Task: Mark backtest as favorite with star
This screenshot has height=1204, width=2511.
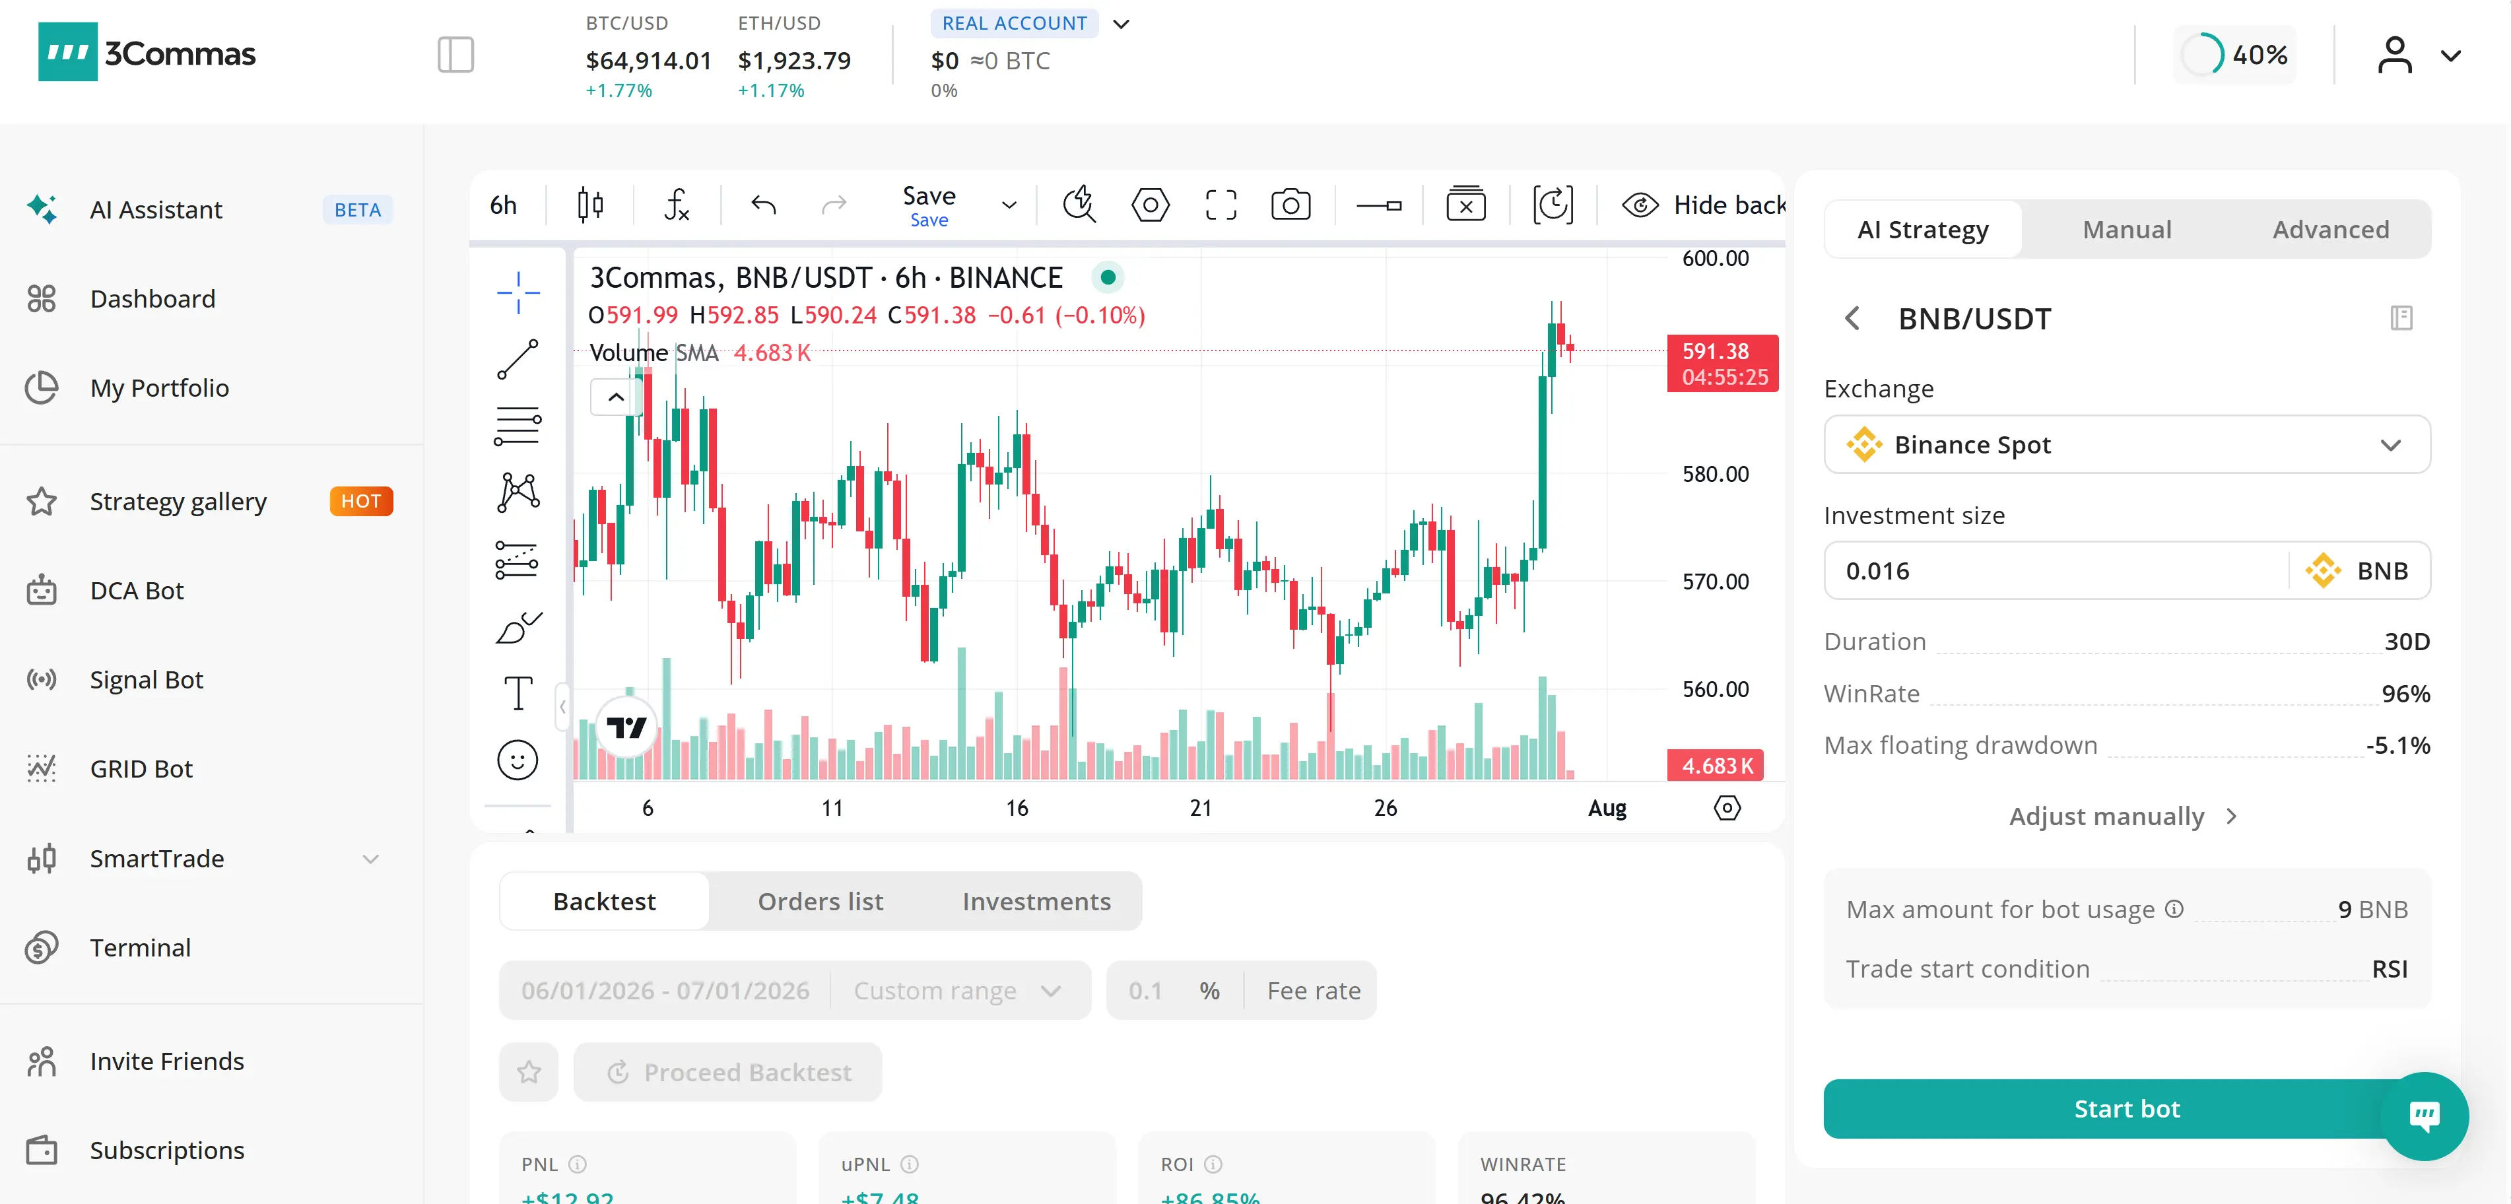Action: (528, 1073)
